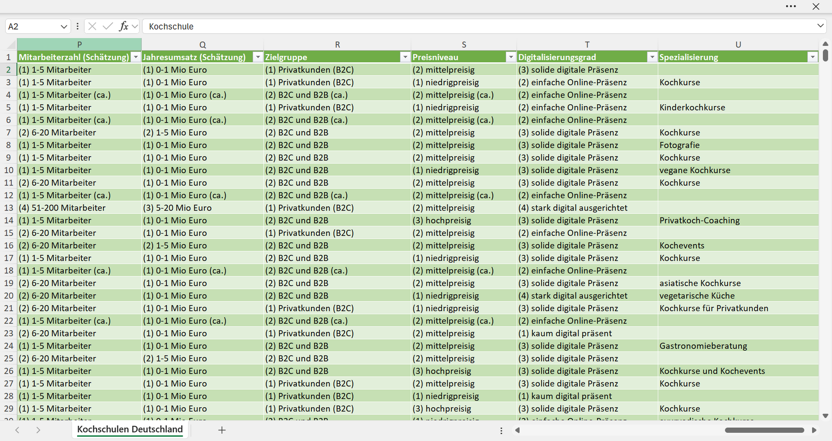The height and width of the screenshot is (441, 832).
Task: Open the more options ellipsis menu
Action: pos(791,6)
